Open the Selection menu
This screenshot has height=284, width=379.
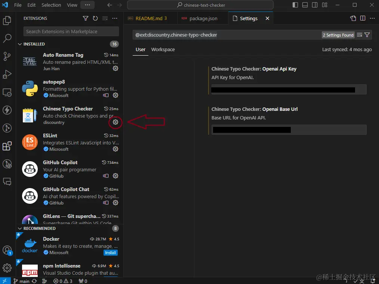[x=51, y=5]
